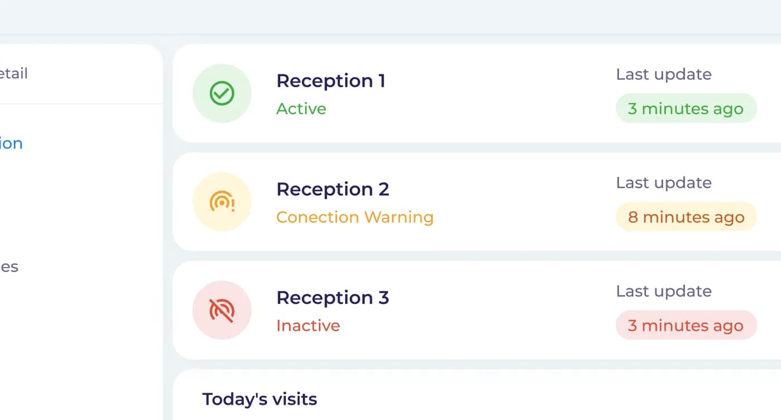Click Last update label in Reception 1 card
This screenshot has width=781, height=420.
[x=663, y=74]
